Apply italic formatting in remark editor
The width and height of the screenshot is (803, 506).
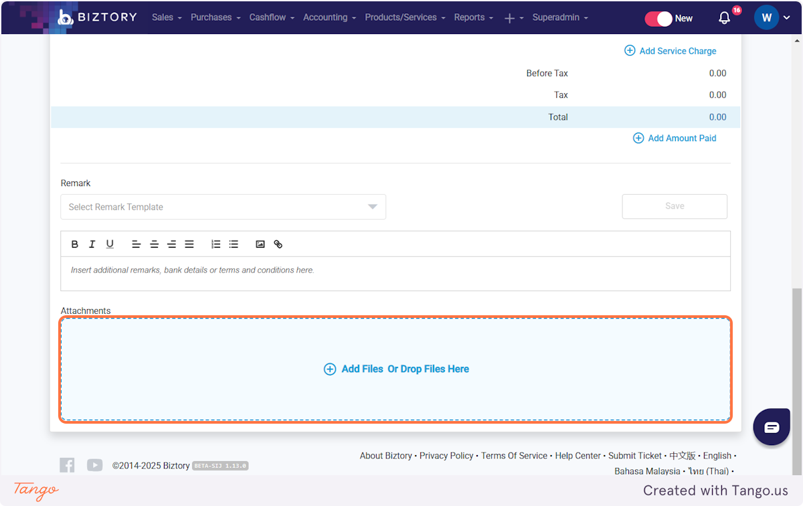coord(92,244)
